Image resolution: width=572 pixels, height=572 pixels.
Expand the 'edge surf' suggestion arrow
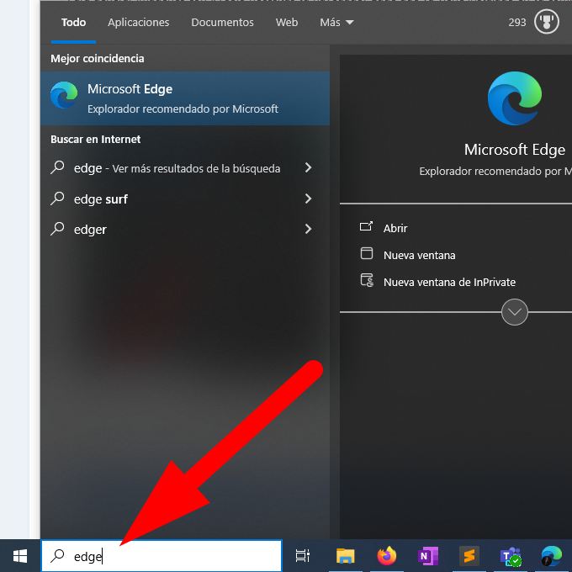tap(308, 199)
